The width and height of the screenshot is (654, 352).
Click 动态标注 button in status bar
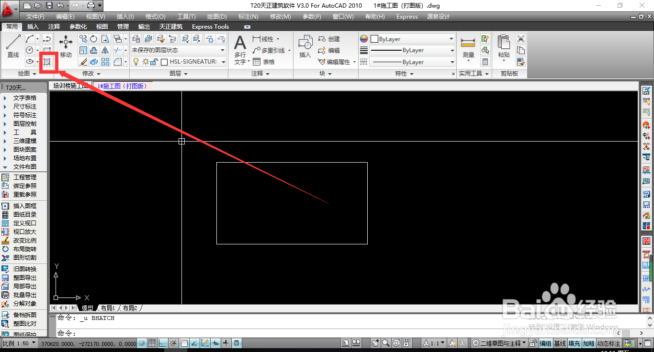608,343
